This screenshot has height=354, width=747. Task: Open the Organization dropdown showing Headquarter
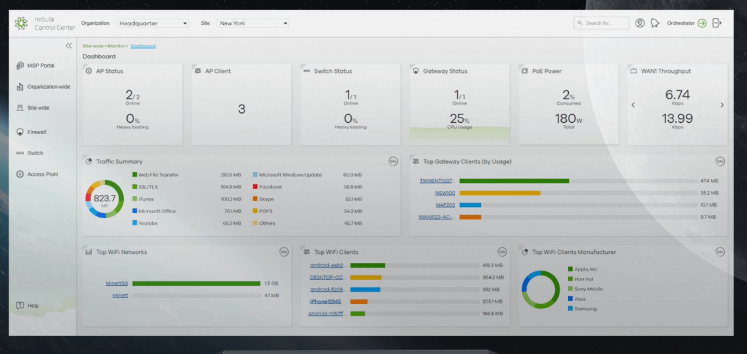coord(153,23)
